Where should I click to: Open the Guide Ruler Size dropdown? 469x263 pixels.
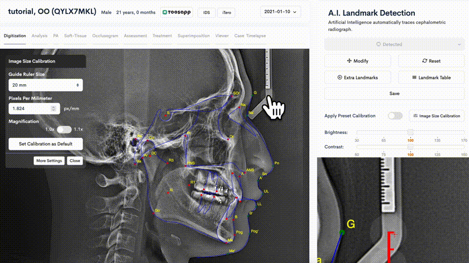[x=45, y=85]
